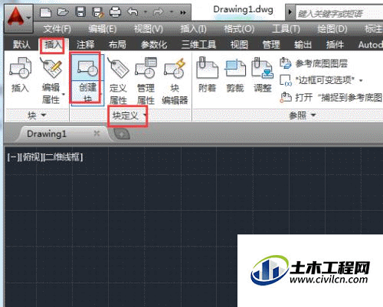Switch to the 三维工具 ribbon tab
The height and width of the screenshot is (307, 383).
pos(198,45)
